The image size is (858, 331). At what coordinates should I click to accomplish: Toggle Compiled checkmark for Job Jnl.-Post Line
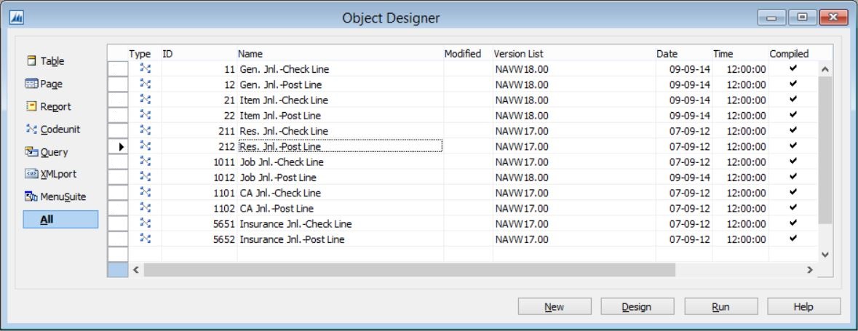click(793, 177)
